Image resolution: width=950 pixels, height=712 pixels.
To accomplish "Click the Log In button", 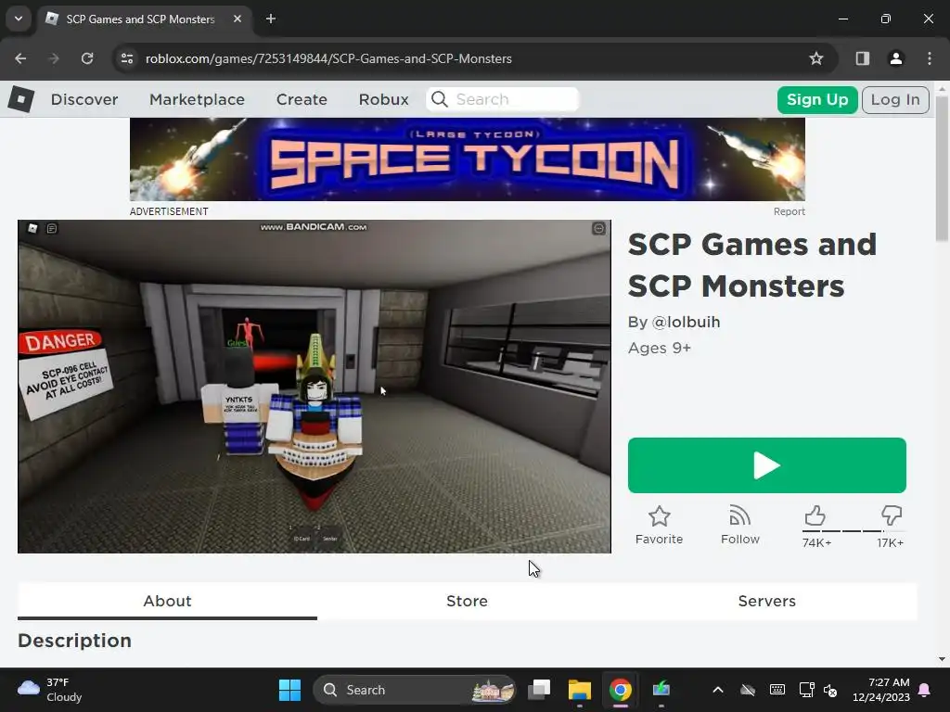I will tap(895, 100).
